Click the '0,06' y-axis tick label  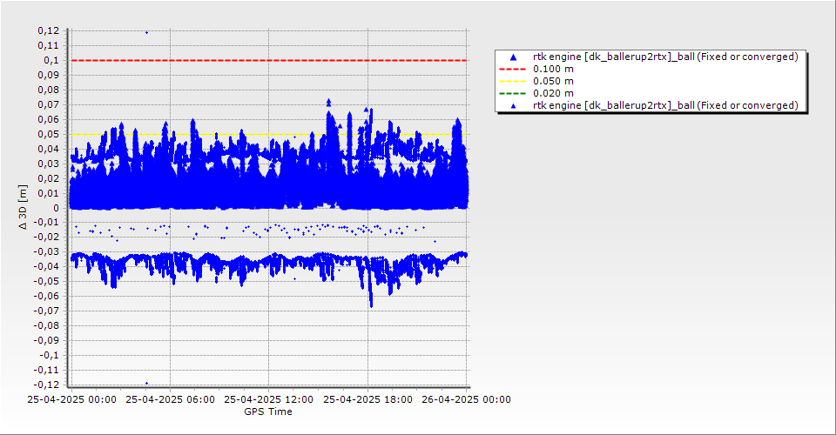click(48, 120)
